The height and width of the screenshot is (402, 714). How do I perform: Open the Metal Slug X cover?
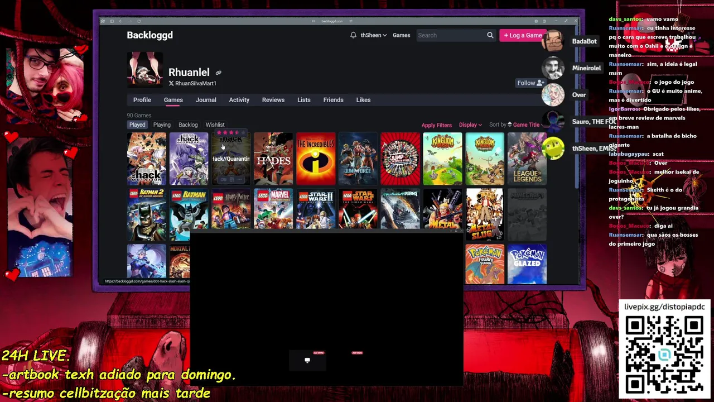pos(485,214)
